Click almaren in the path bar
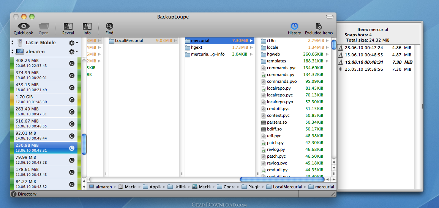Screen dimensions: 439x208 coord(100,187)
